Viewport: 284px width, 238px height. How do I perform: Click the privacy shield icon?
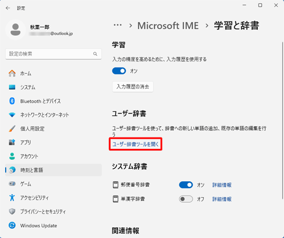[x=12, y=211]
